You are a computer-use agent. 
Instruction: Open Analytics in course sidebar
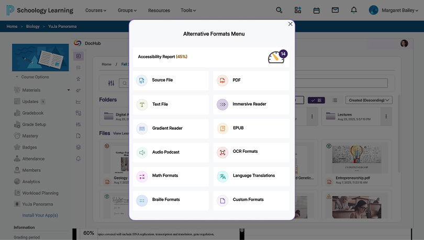tap(27, 181)
